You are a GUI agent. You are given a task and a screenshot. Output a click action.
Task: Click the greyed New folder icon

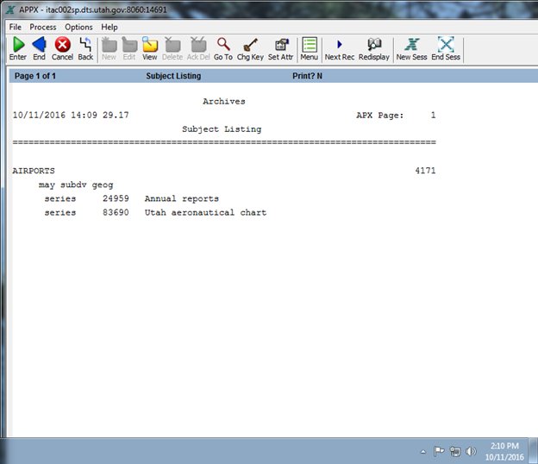tap(109, 45)
